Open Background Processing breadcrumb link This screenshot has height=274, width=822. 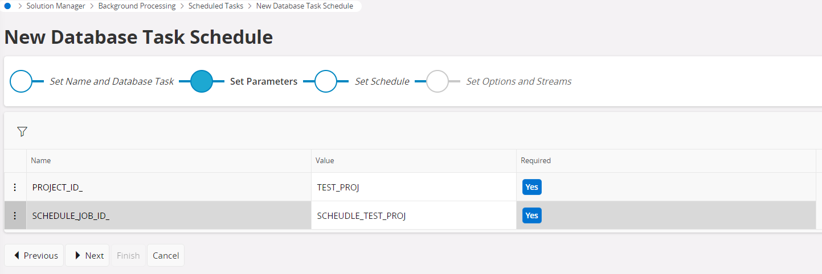137,6
